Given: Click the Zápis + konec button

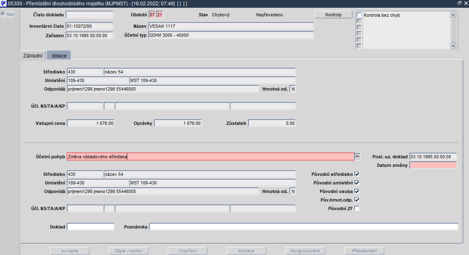Looking at the screenshot, I should tap(129, 251).
